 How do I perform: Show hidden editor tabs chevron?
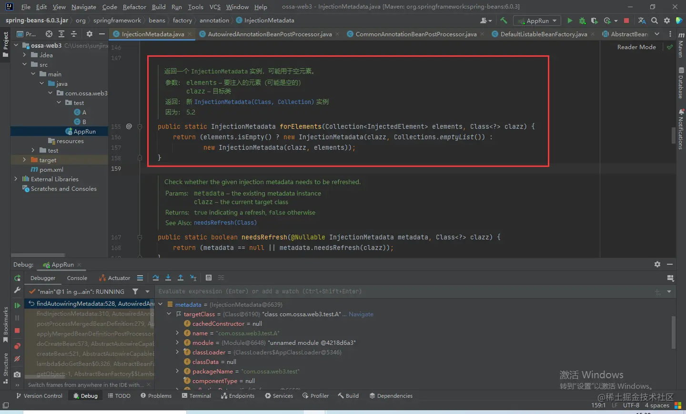657,34
